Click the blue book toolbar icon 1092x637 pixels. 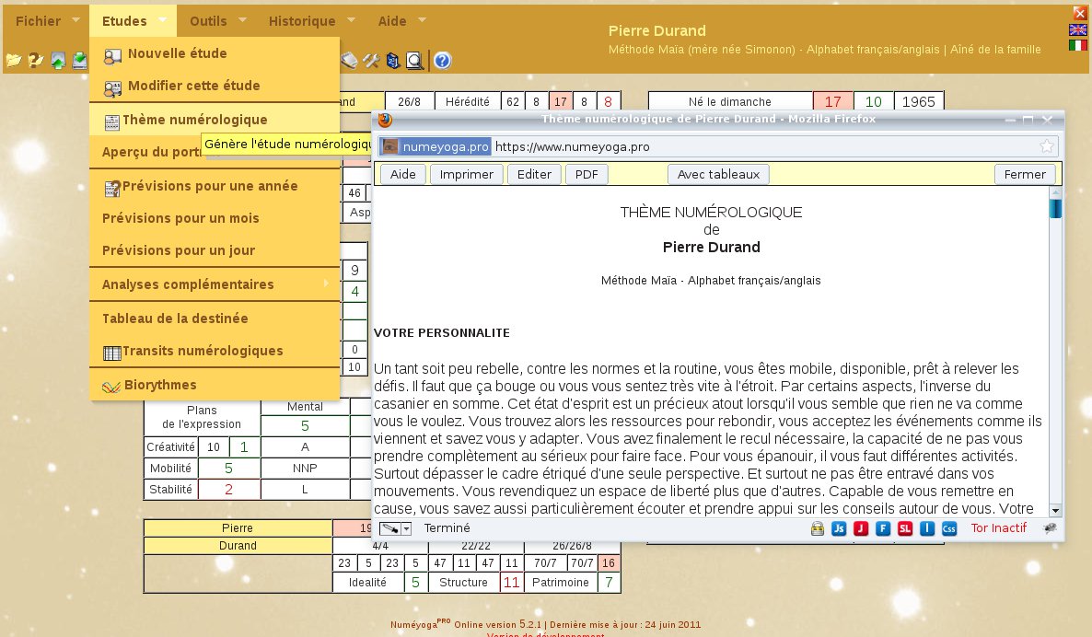pyautogui.click(x=393, y=61)
